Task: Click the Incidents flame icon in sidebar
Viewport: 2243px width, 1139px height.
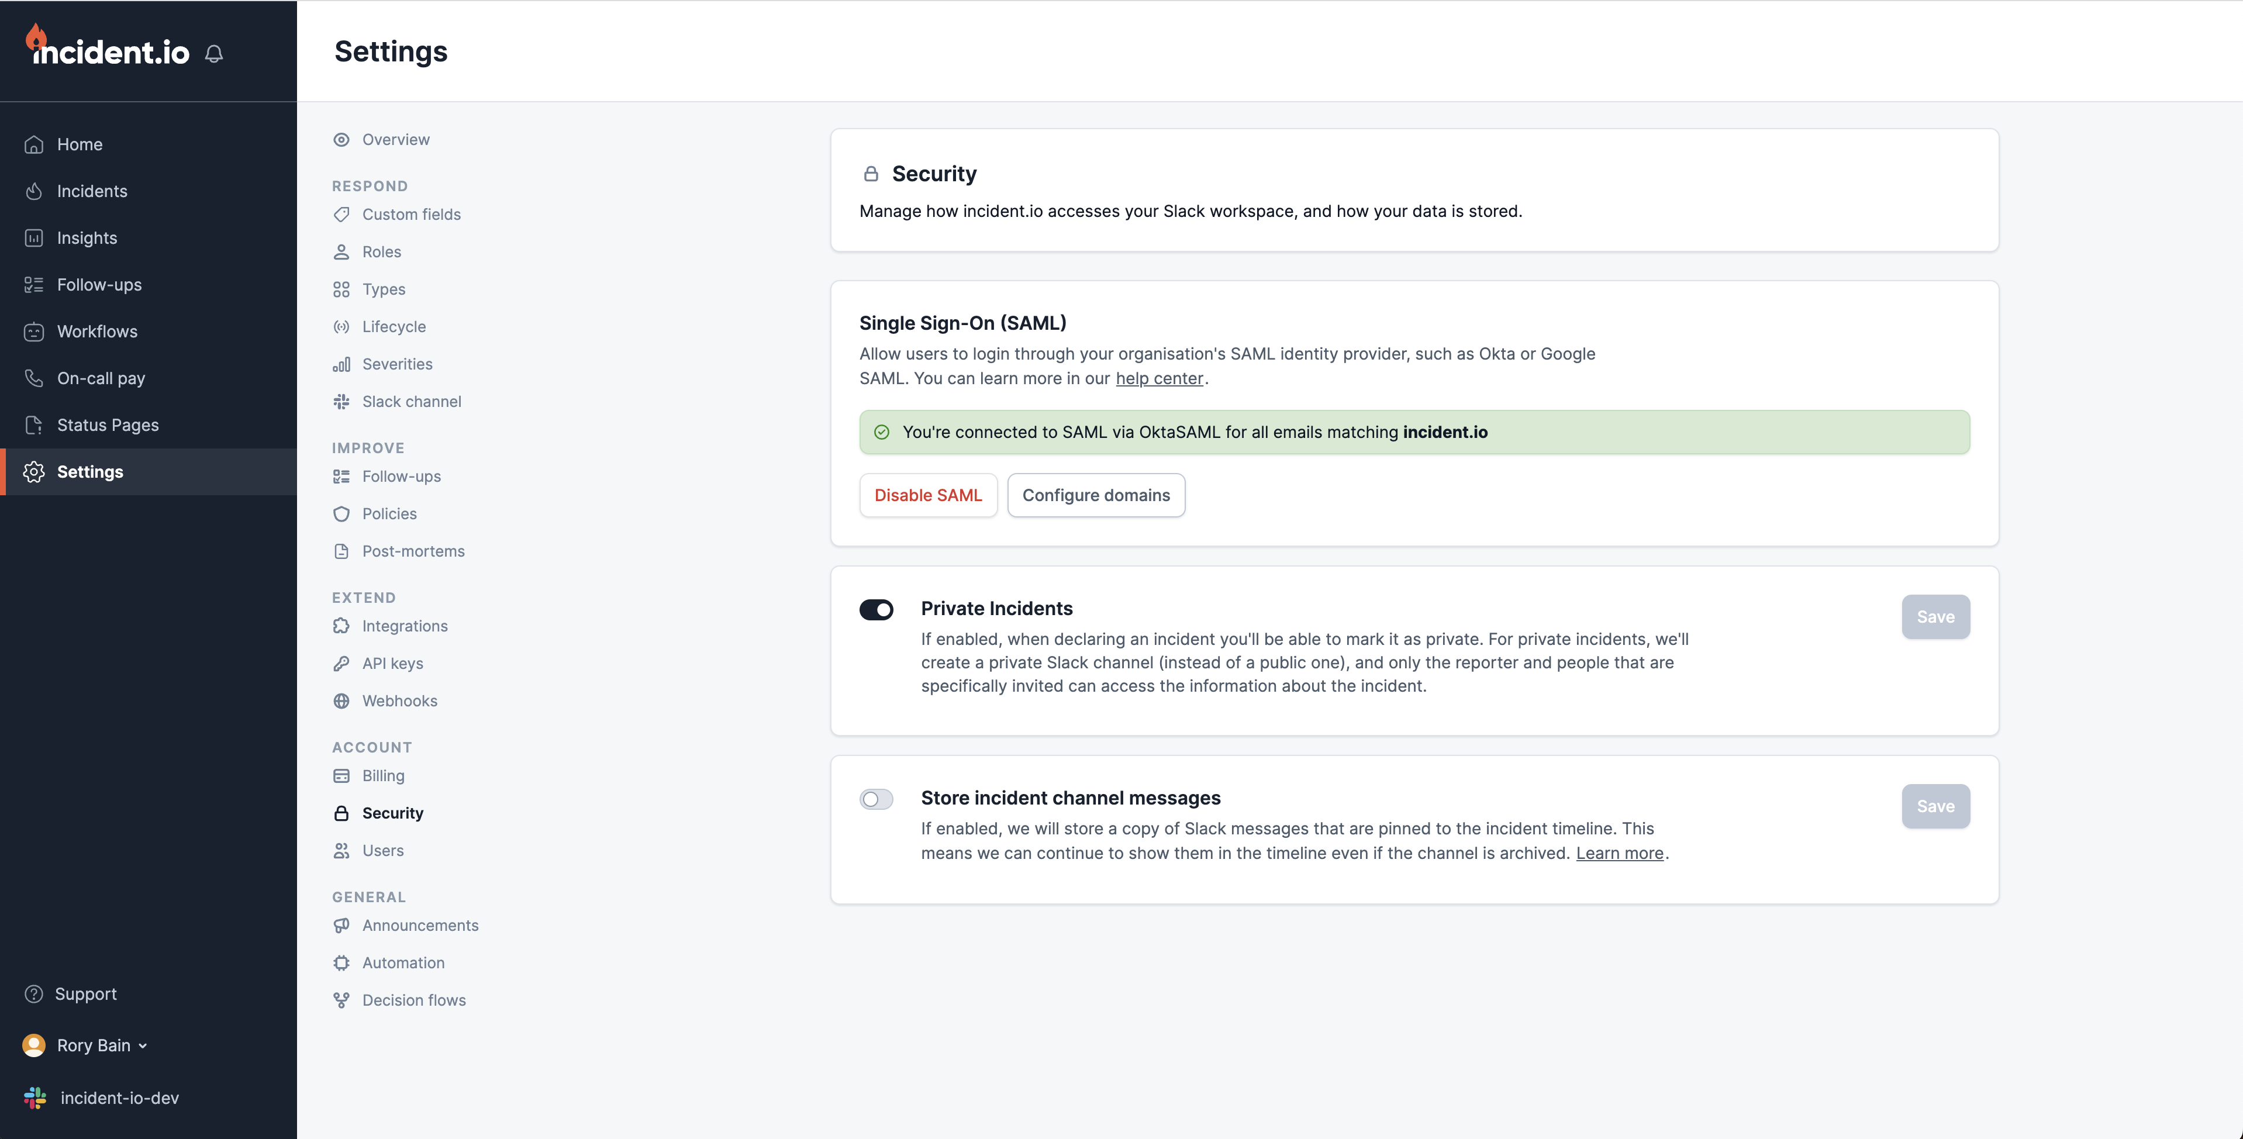Action: tap(34, 191)
